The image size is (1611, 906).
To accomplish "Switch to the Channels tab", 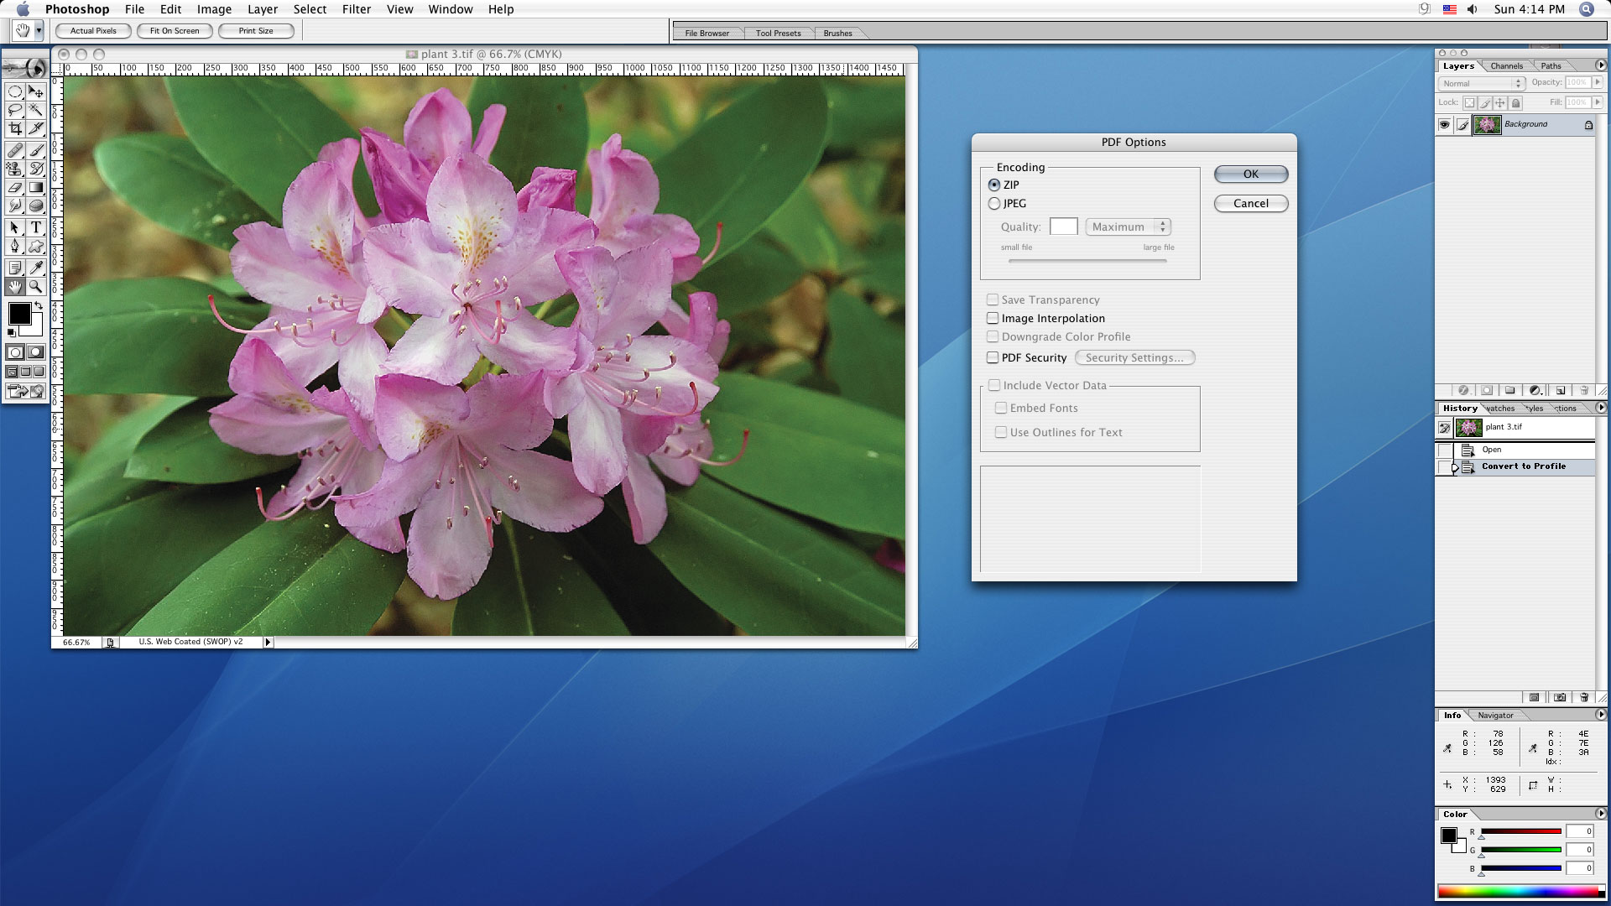I will click(x=1506, y=65).
